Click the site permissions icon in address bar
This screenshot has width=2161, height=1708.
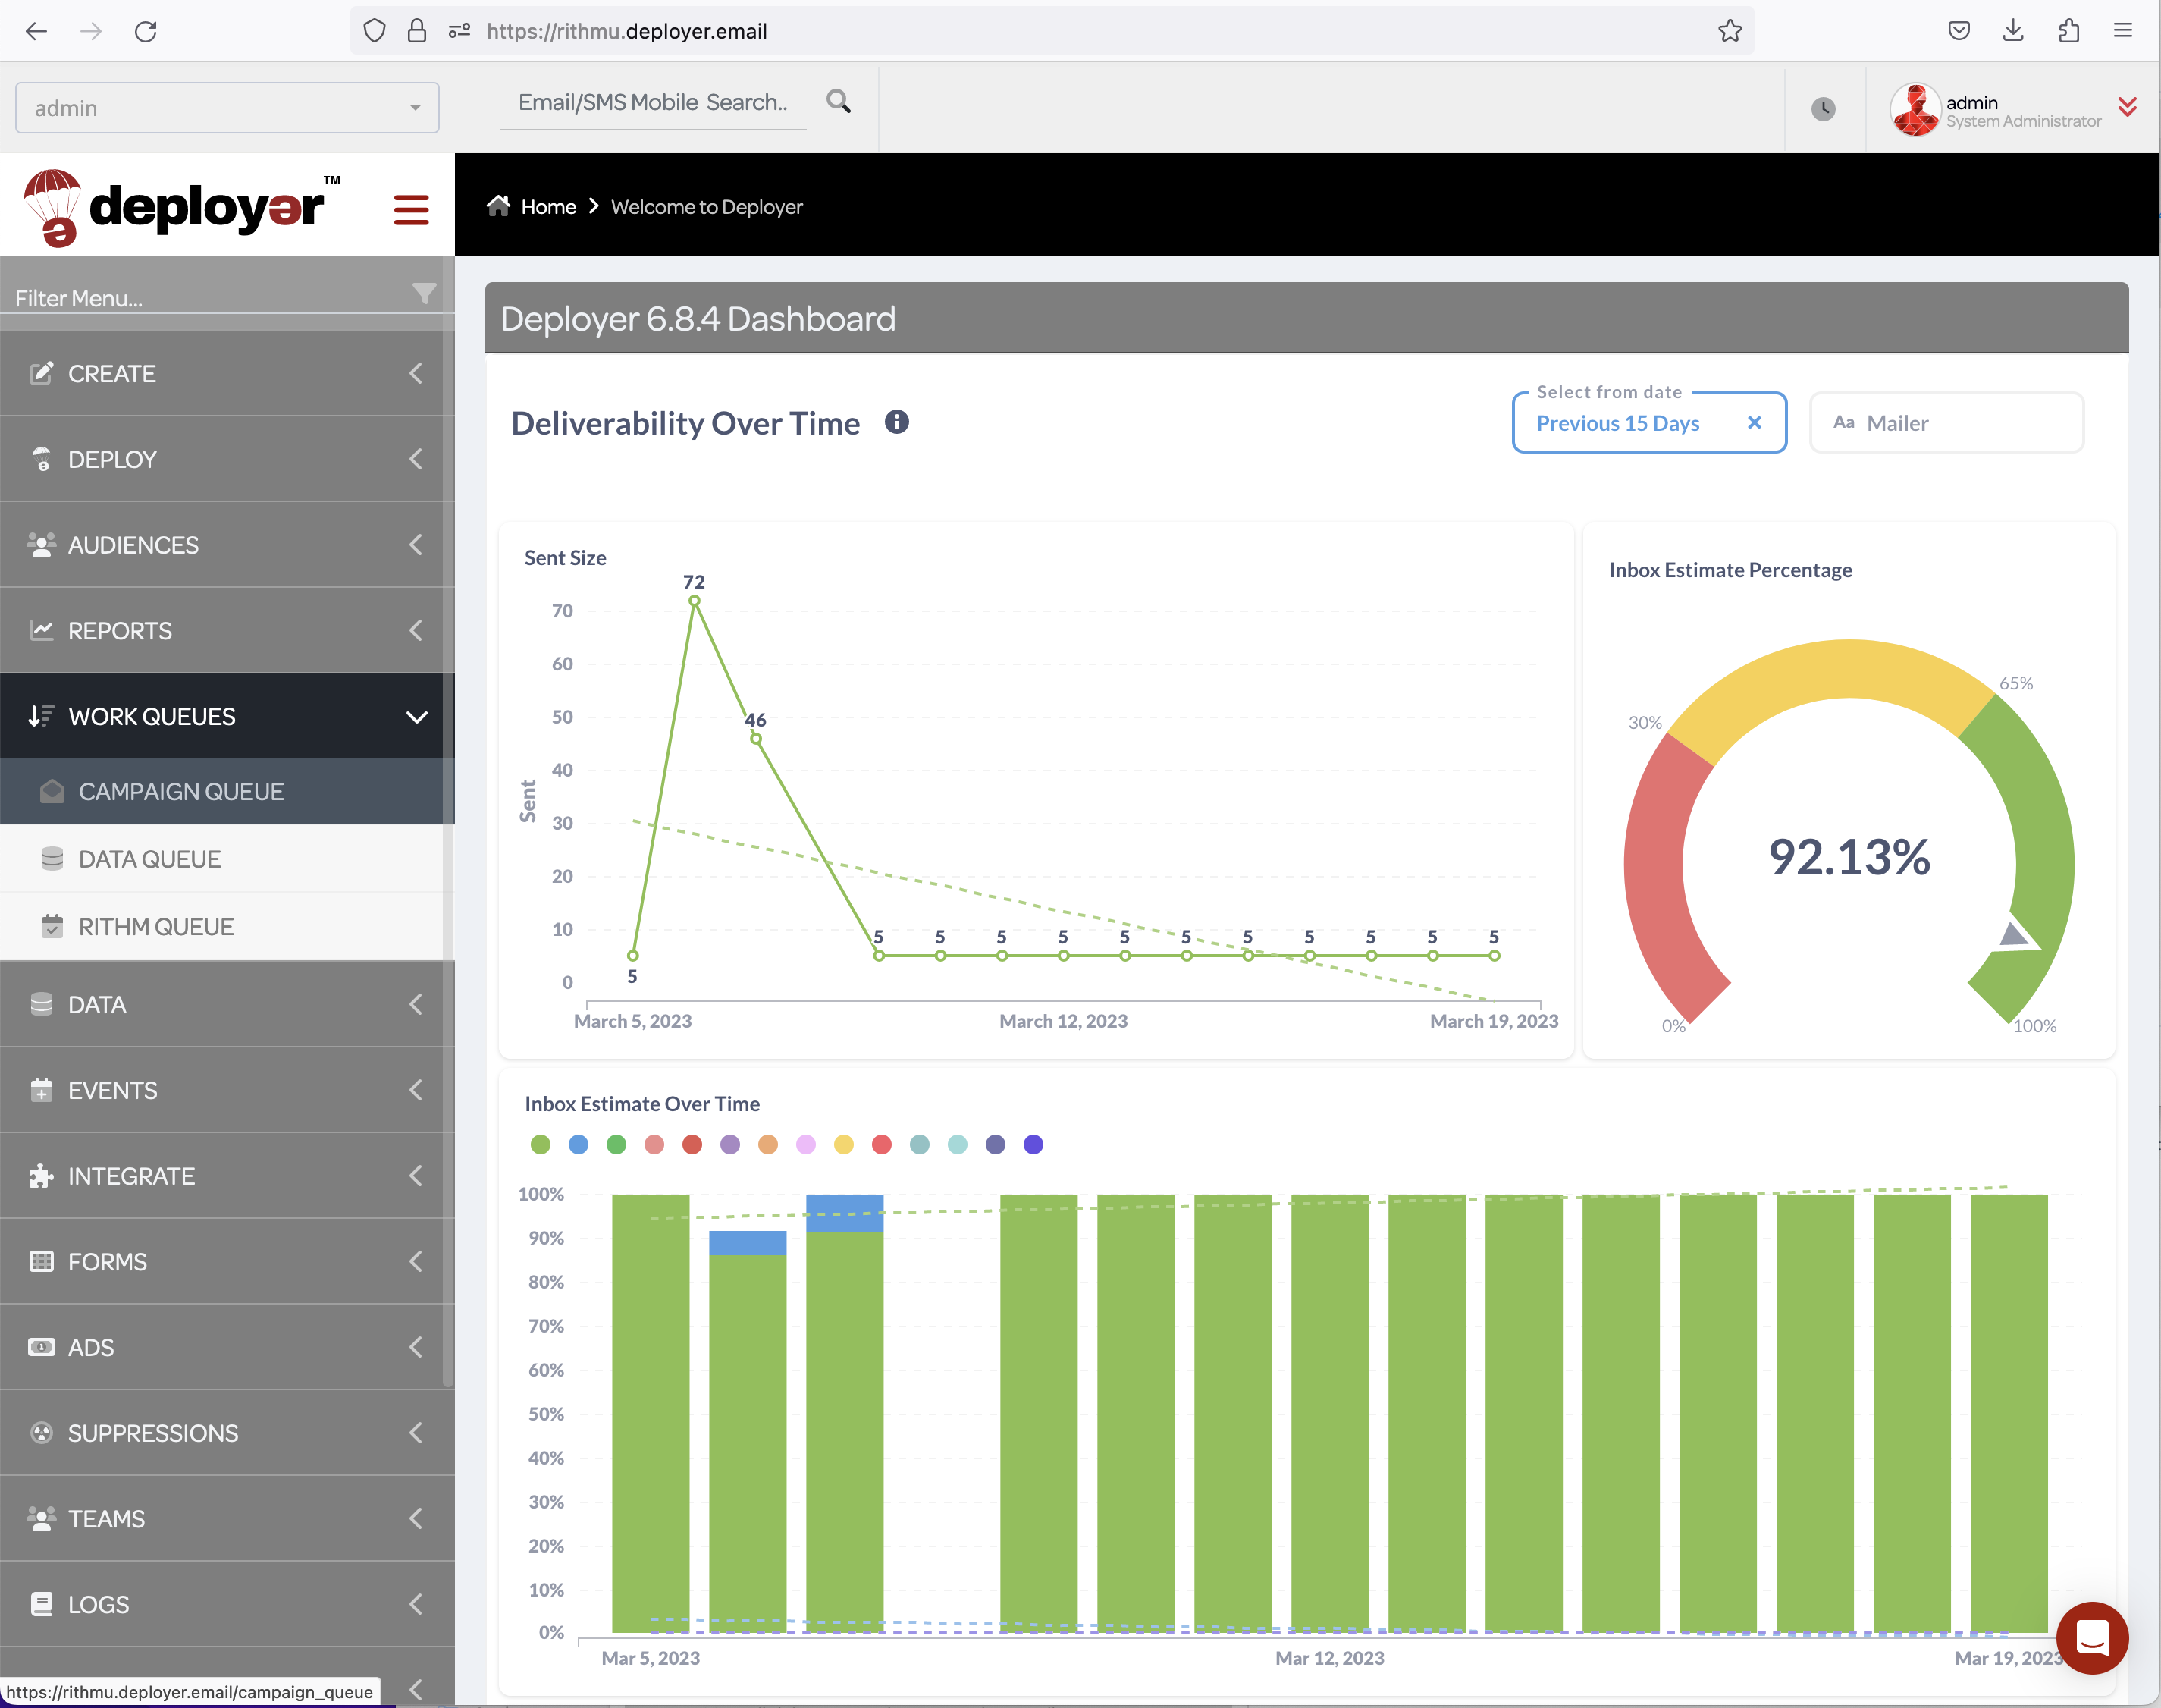(x=459, y=31)
